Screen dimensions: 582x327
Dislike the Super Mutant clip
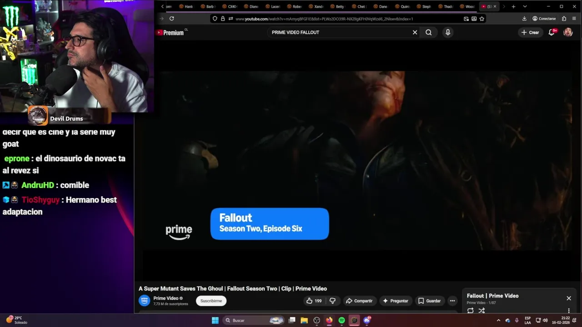point(332,301)
